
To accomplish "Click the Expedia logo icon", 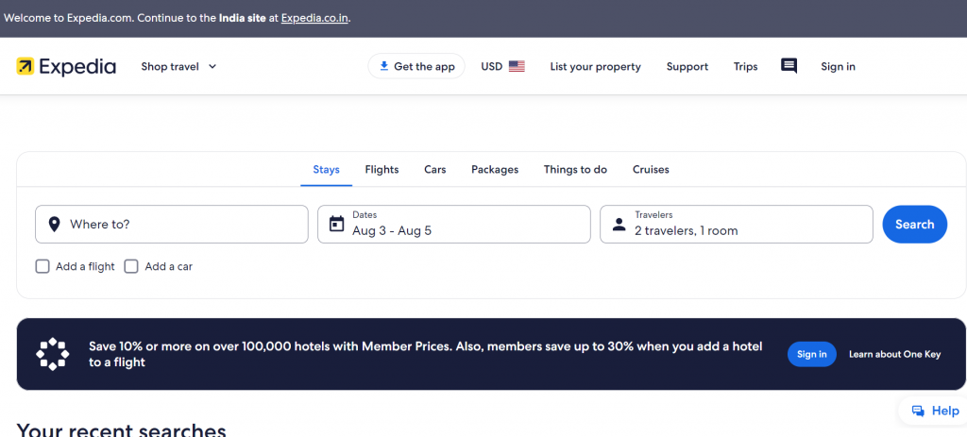I will coord(25,66).
